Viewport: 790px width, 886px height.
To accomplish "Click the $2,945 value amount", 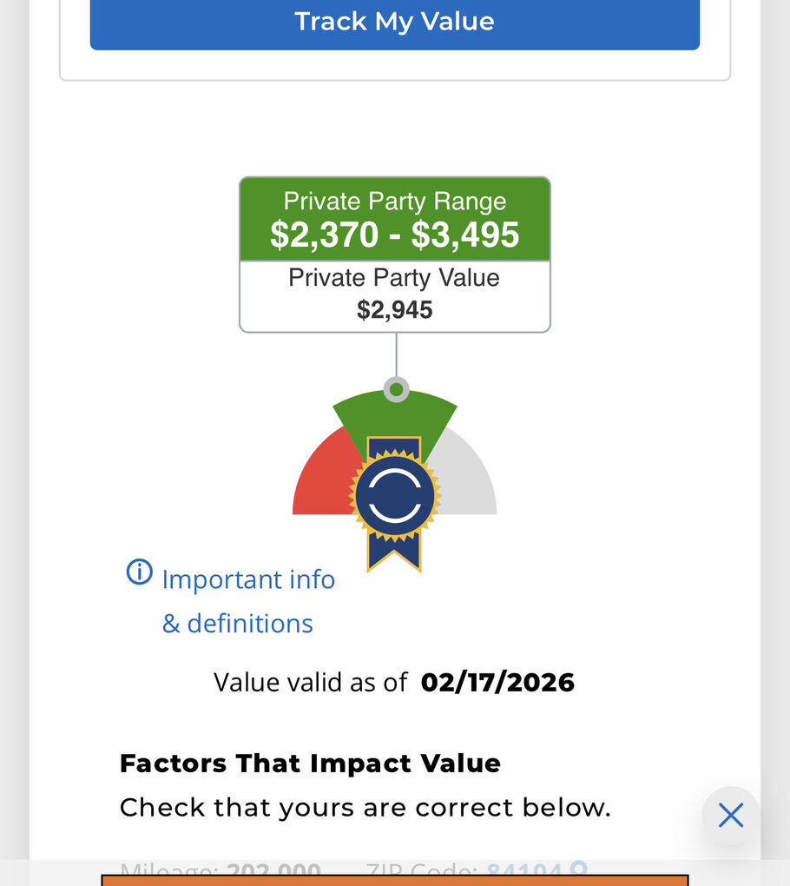I will 395,310.
